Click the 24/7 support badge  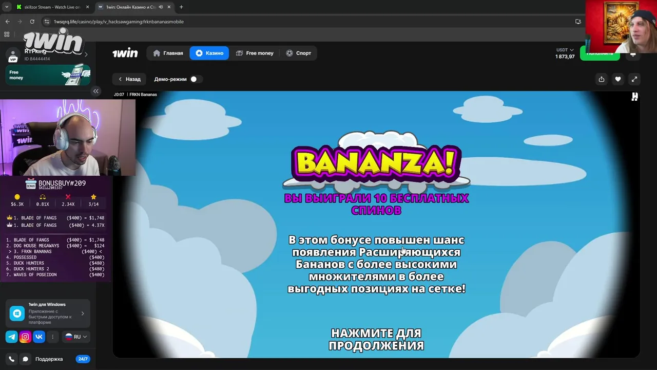click(x=83, y=359)
